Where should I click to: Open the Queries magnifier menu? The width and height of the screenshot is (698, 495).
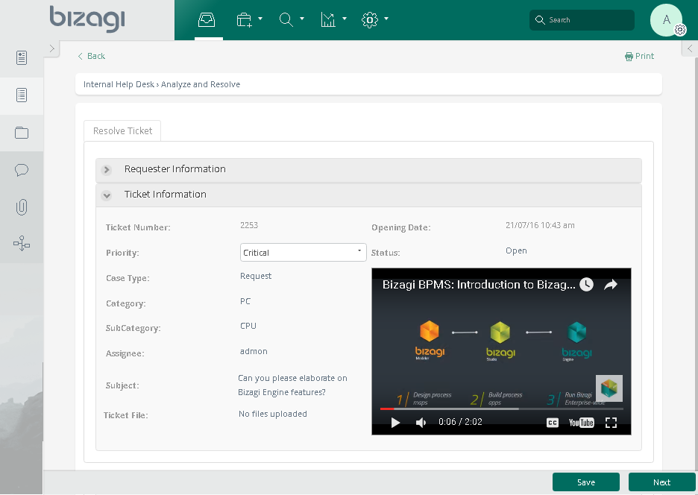[286, 19]
